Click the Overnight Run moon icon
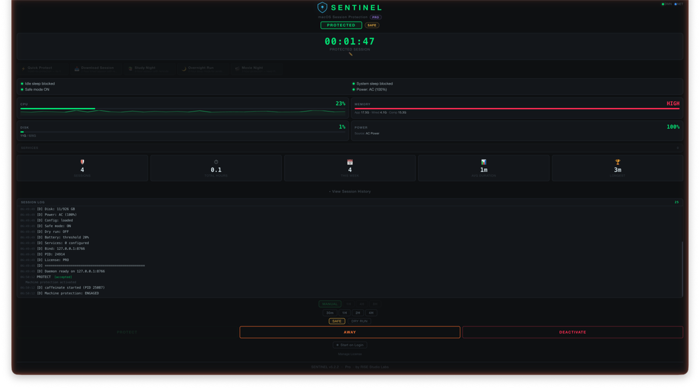The image size is (700, 389). tap(184, 68)
